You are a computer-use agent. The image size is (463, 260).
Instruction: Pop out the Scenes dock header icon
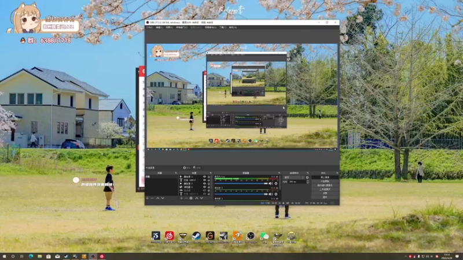click(176, 173)
